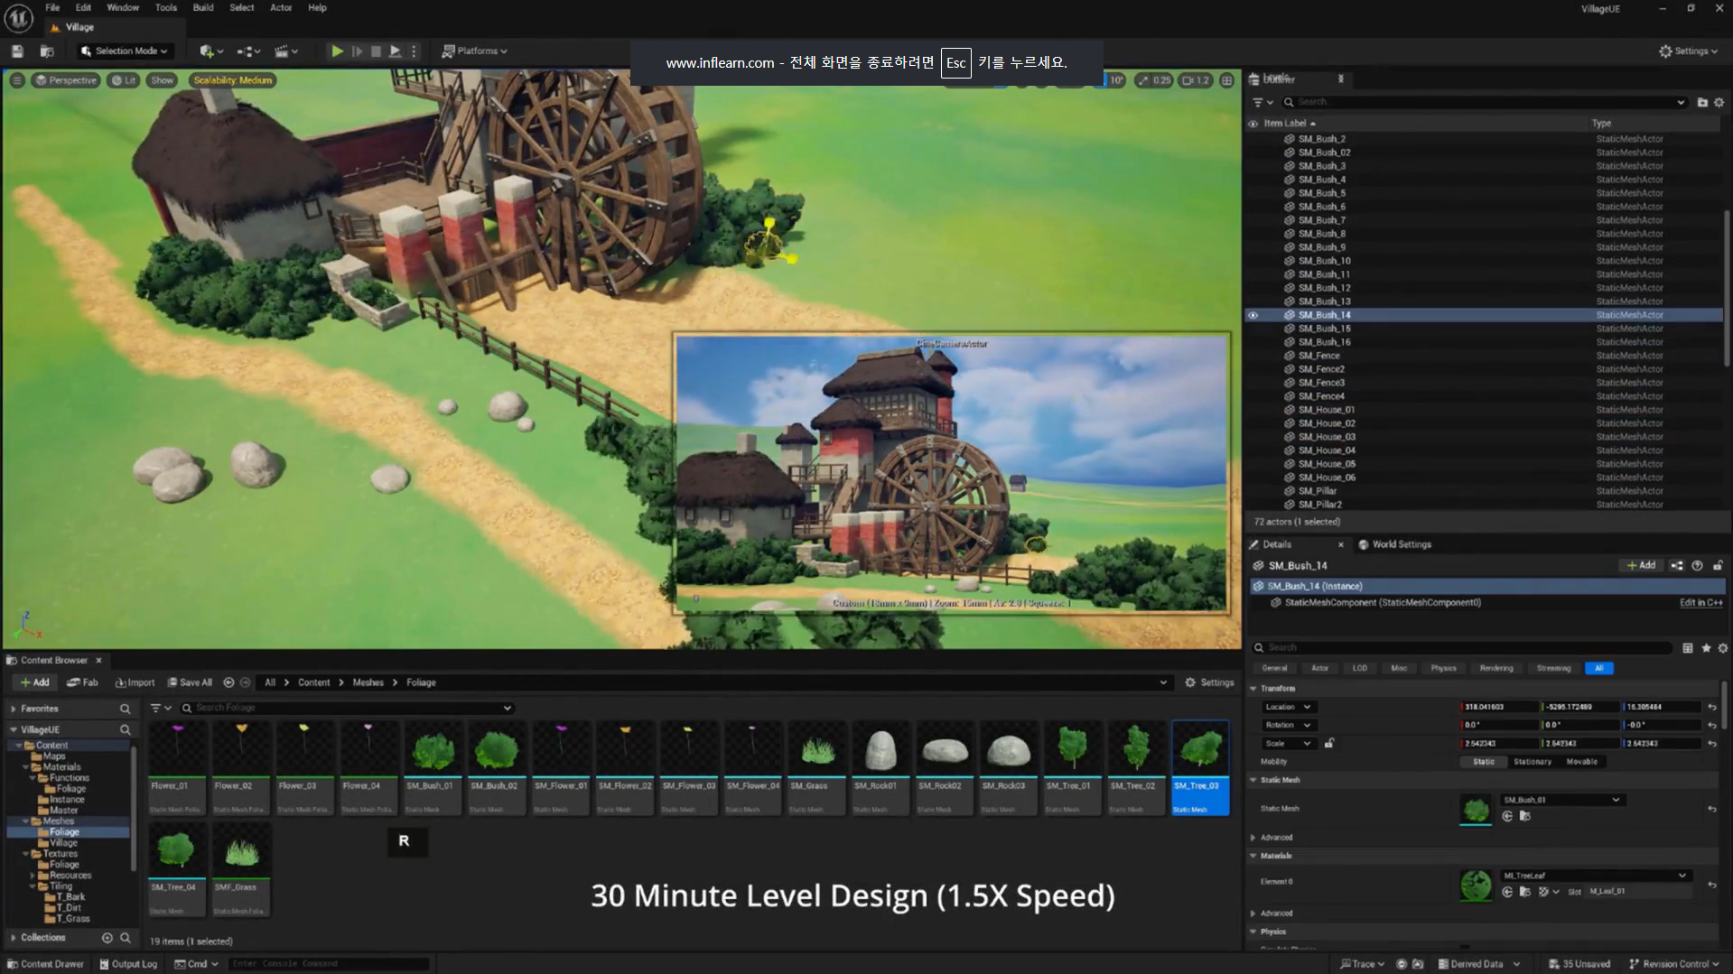Expand the Platforms dropdown
The width and height of the screenshot is (1733, 974).
point(475,51)
